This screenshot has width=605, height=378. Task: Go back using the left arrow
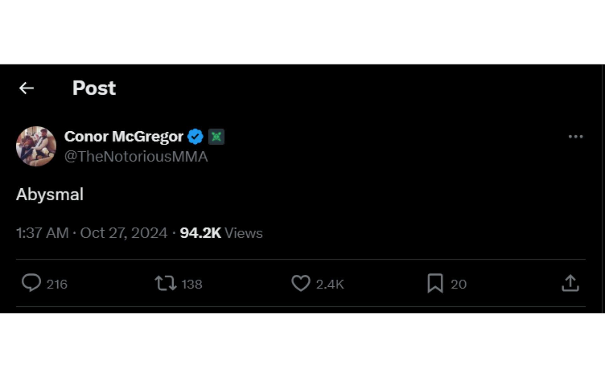coord(26,88)
